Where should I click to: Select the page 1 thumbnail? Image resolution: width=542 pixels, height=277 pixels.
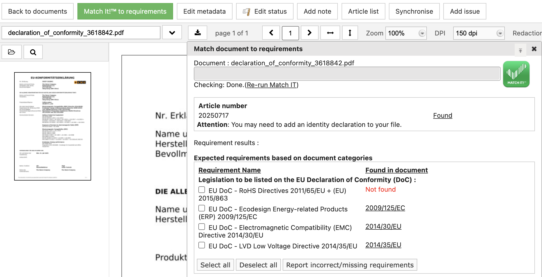[53, 126]
